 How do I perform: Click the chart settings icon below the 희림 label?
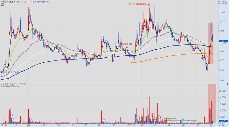2,4
